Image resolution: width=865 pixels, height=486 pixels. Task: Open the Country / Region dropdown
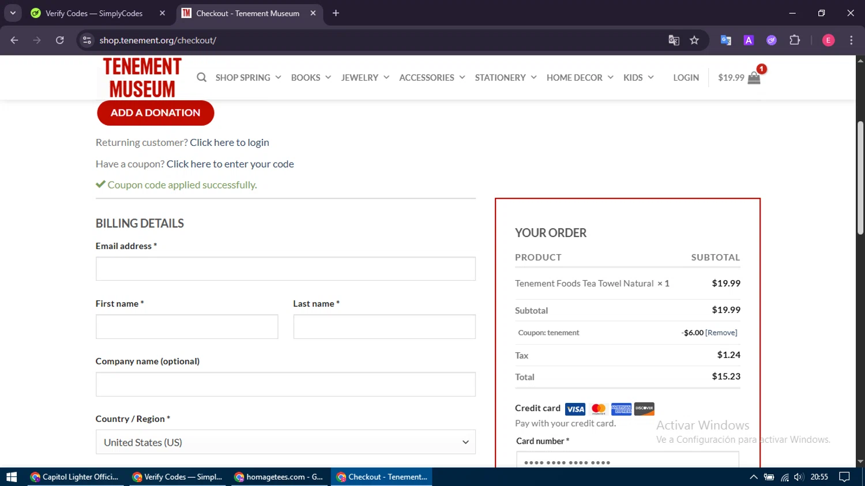click(285, 442)
